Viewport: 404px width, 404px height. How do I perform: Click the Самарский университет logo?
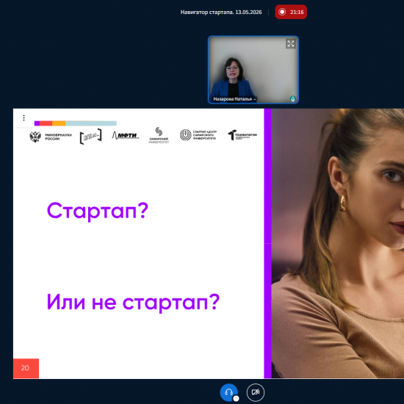tap(159, 135)
